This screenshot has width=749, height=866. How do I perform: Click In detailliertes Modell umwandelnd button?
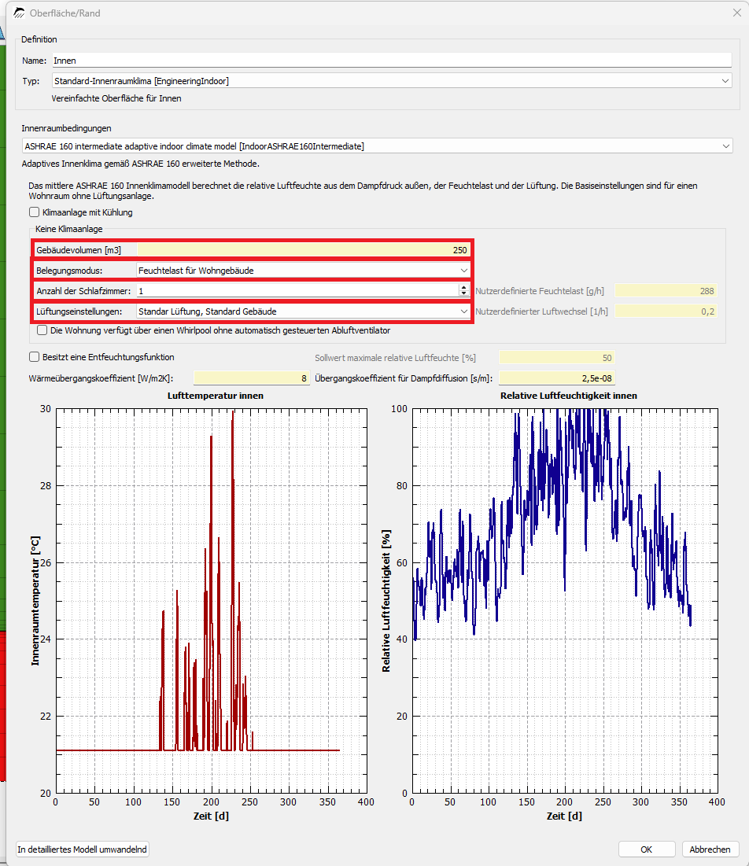pyautogui.click(x=83, y=849)
